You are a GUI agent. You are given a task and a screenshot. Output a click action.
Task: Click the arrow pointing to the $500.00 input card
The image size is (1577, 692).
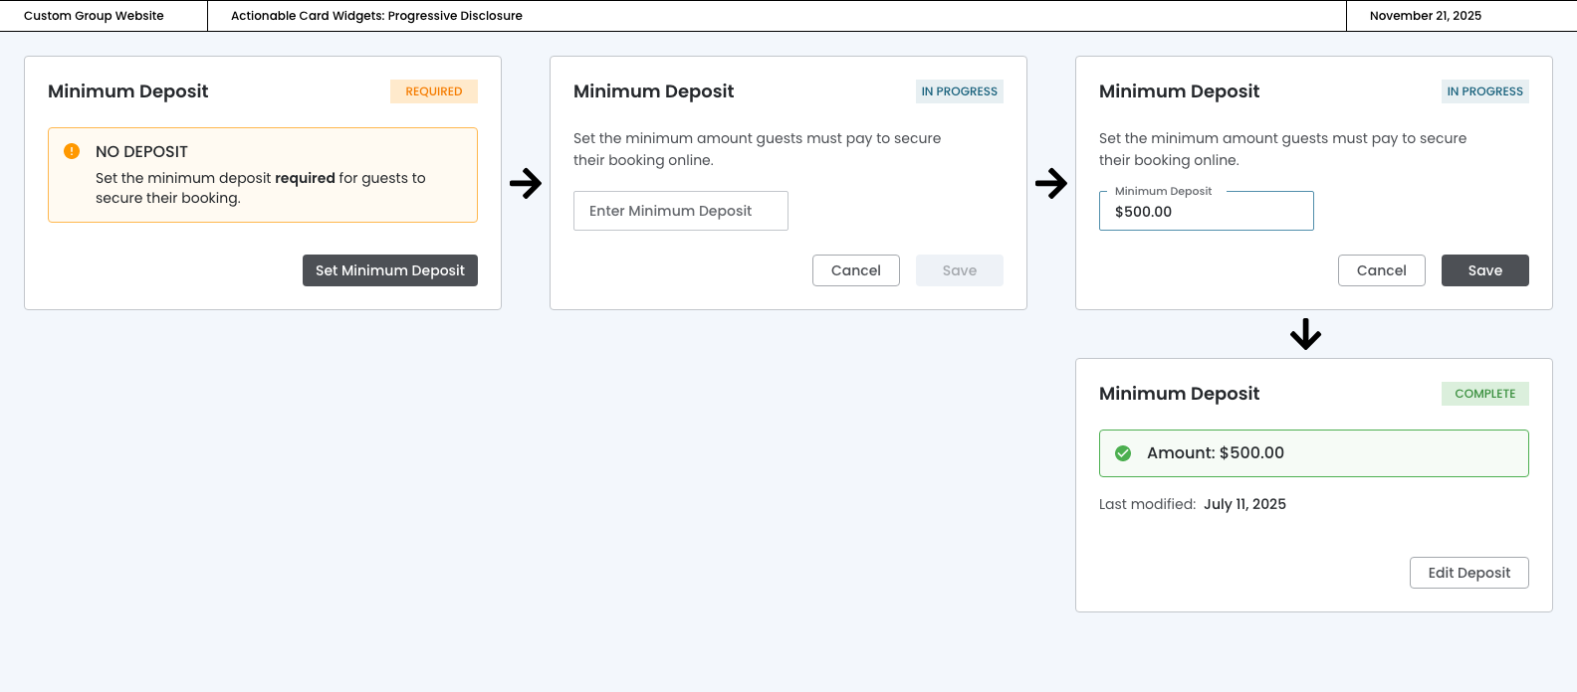1051,183
